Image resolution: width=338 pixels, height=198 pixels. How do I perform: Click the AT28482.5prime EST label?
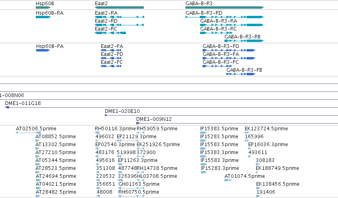click(x=56, y=192)
